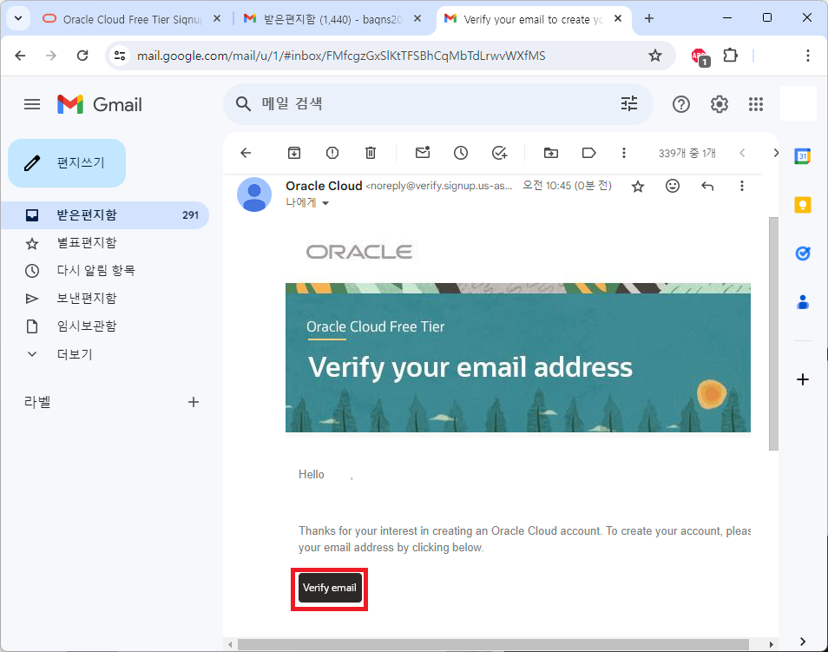Open the Gmail main menu hamburger icon

click(32, 105)
